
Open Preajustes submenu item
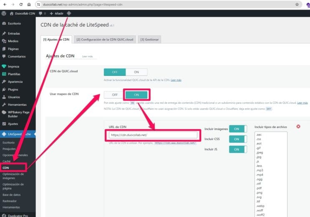(x=9, y=149)
